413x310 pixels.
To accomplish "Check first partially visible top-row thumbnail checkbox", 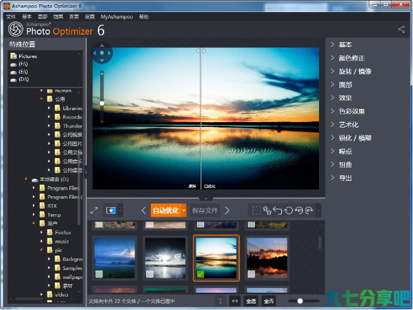I will (x=99, y=224).
